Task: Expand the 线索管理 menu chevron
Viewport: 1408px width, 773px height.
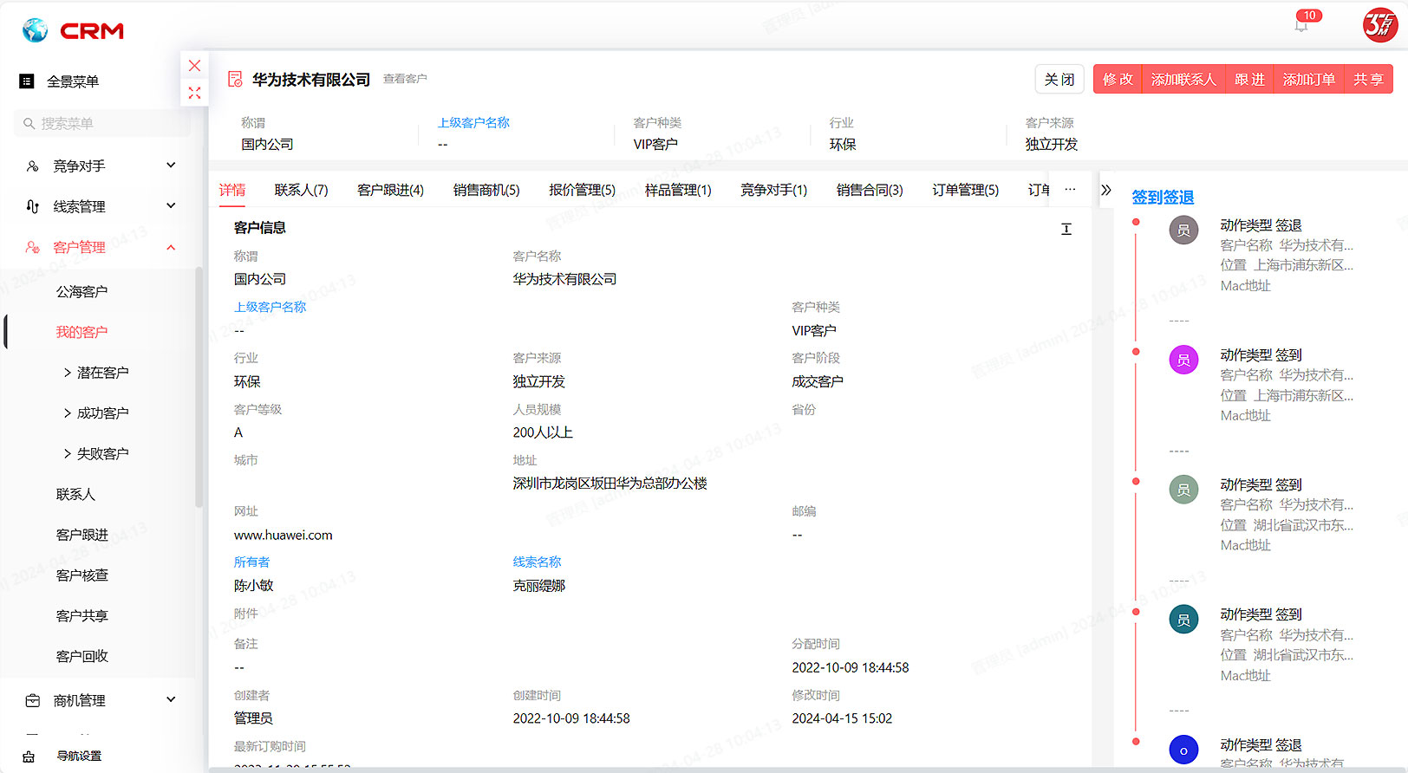Action: (171, 205)
